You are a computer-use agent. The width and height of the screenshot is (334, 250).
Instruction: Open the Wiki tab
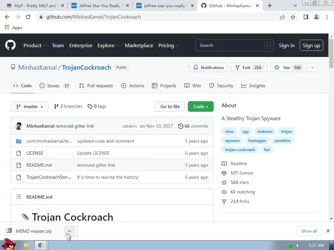coord(192,86)
